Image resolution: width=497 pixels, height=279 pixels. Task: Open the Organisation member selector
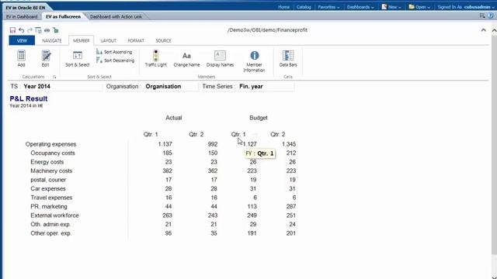[x=151, y=86]
